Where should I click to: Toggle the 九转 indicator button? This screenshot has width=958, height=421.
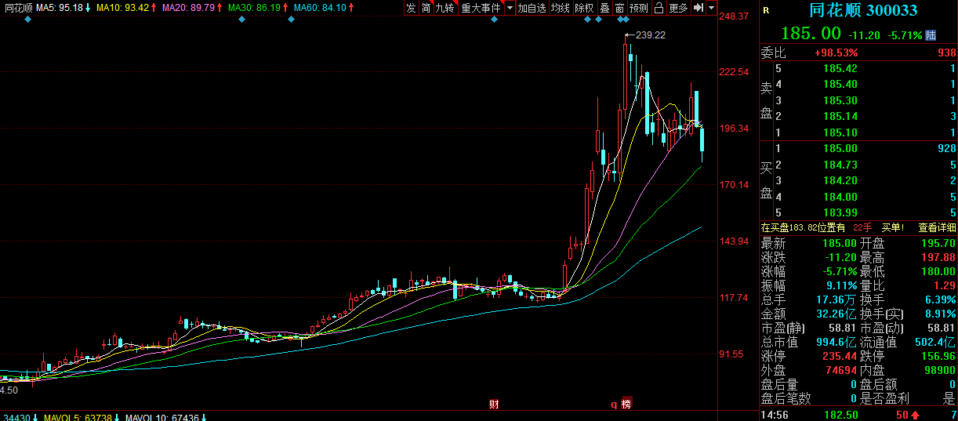(445, 8)
